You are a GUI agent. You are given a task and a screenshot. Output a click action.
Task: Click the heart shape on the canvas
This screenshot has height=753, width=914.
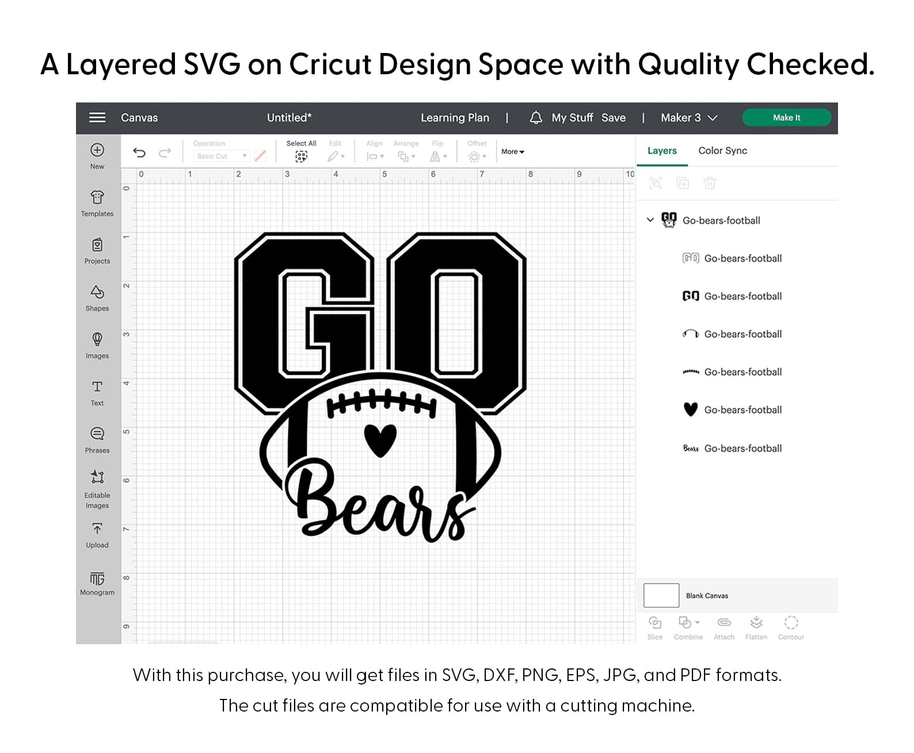[380, 440]
